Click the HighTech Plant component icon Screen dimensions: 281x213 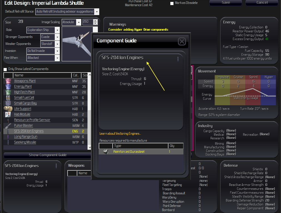8,92
